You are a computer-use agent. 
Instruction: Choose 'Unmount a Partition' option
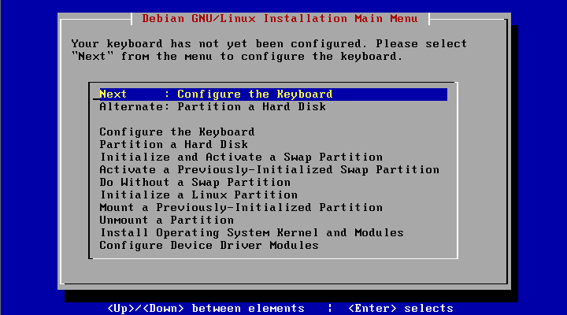click(x=167, y=220)
